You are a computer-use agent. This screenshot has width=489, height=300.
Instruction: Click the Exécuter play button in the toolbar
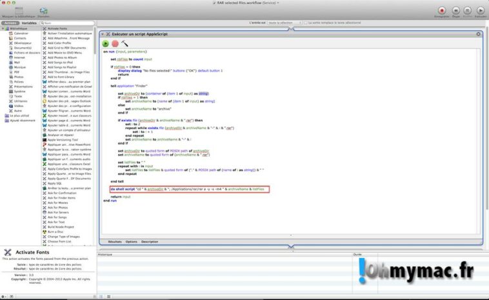coord(480,10)
